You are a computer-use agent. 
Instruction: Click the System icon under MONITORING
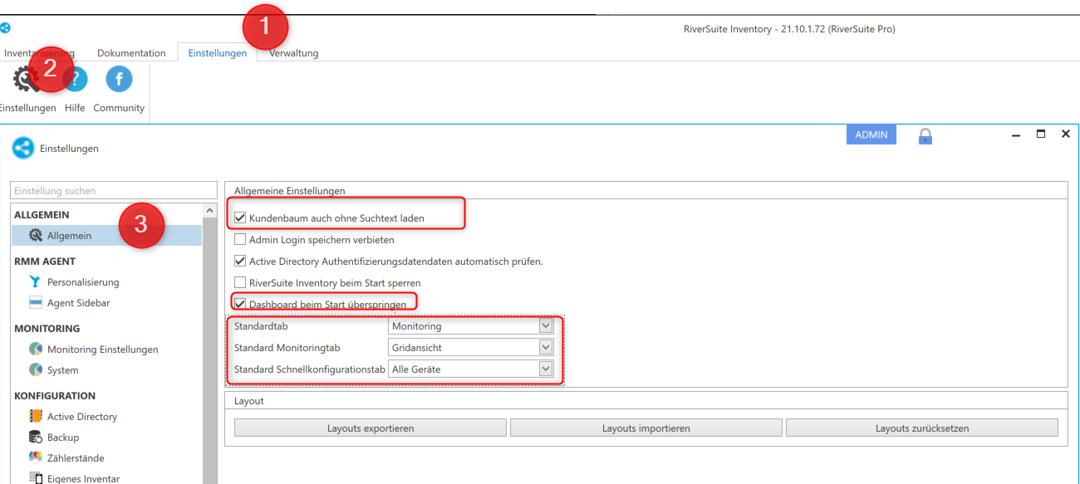[x=36, y=370]
